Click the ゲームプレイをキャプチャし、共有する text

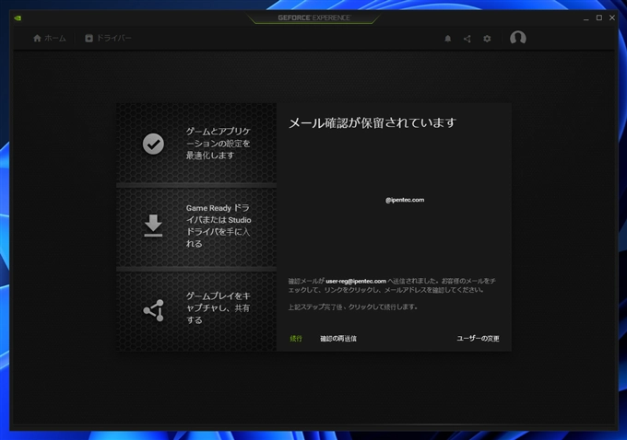pyautogui.click(x=219, y=307)
